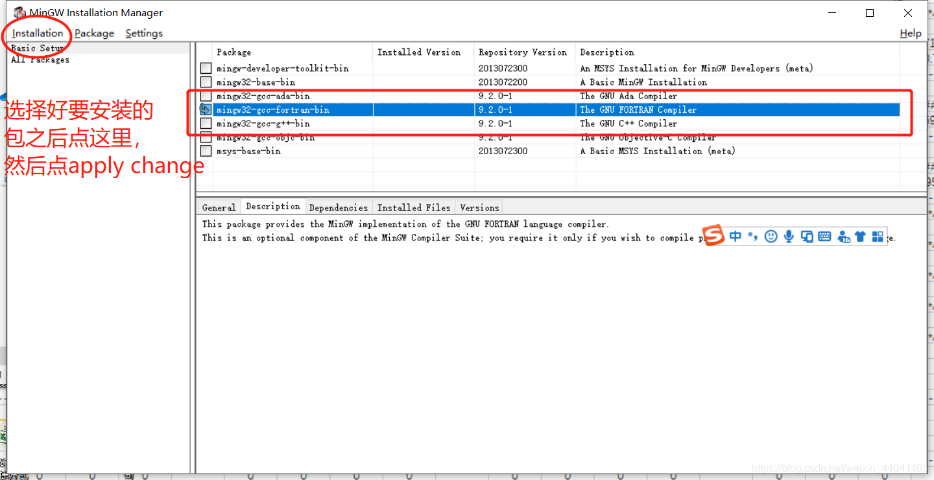Click 'The GNU FORTRAN Compiler' description cell
This screenshot has width=934, height=480.
[638, 109]
